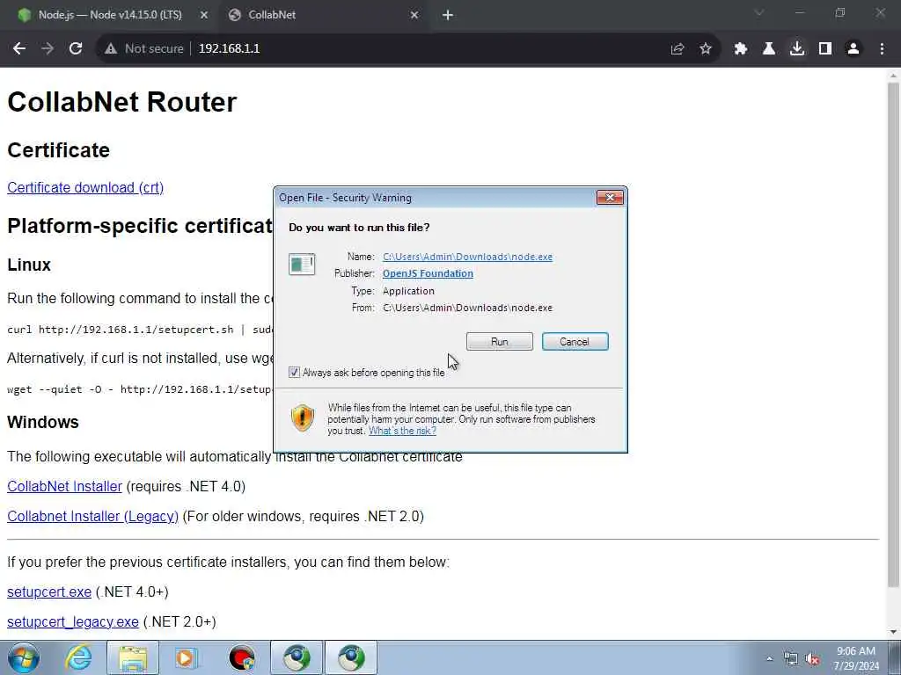Click the curl setupcert.sh command text
This screenshot has height=675, width=901.
[x=140, y=330]
